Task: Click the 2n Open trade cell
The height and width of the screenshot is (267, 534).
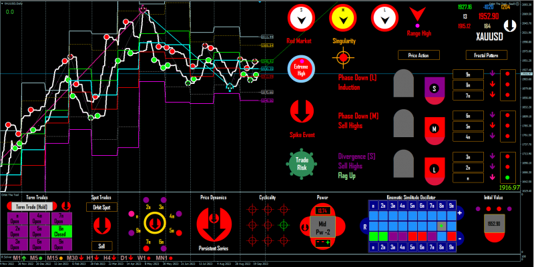Action: click(18, 232)
